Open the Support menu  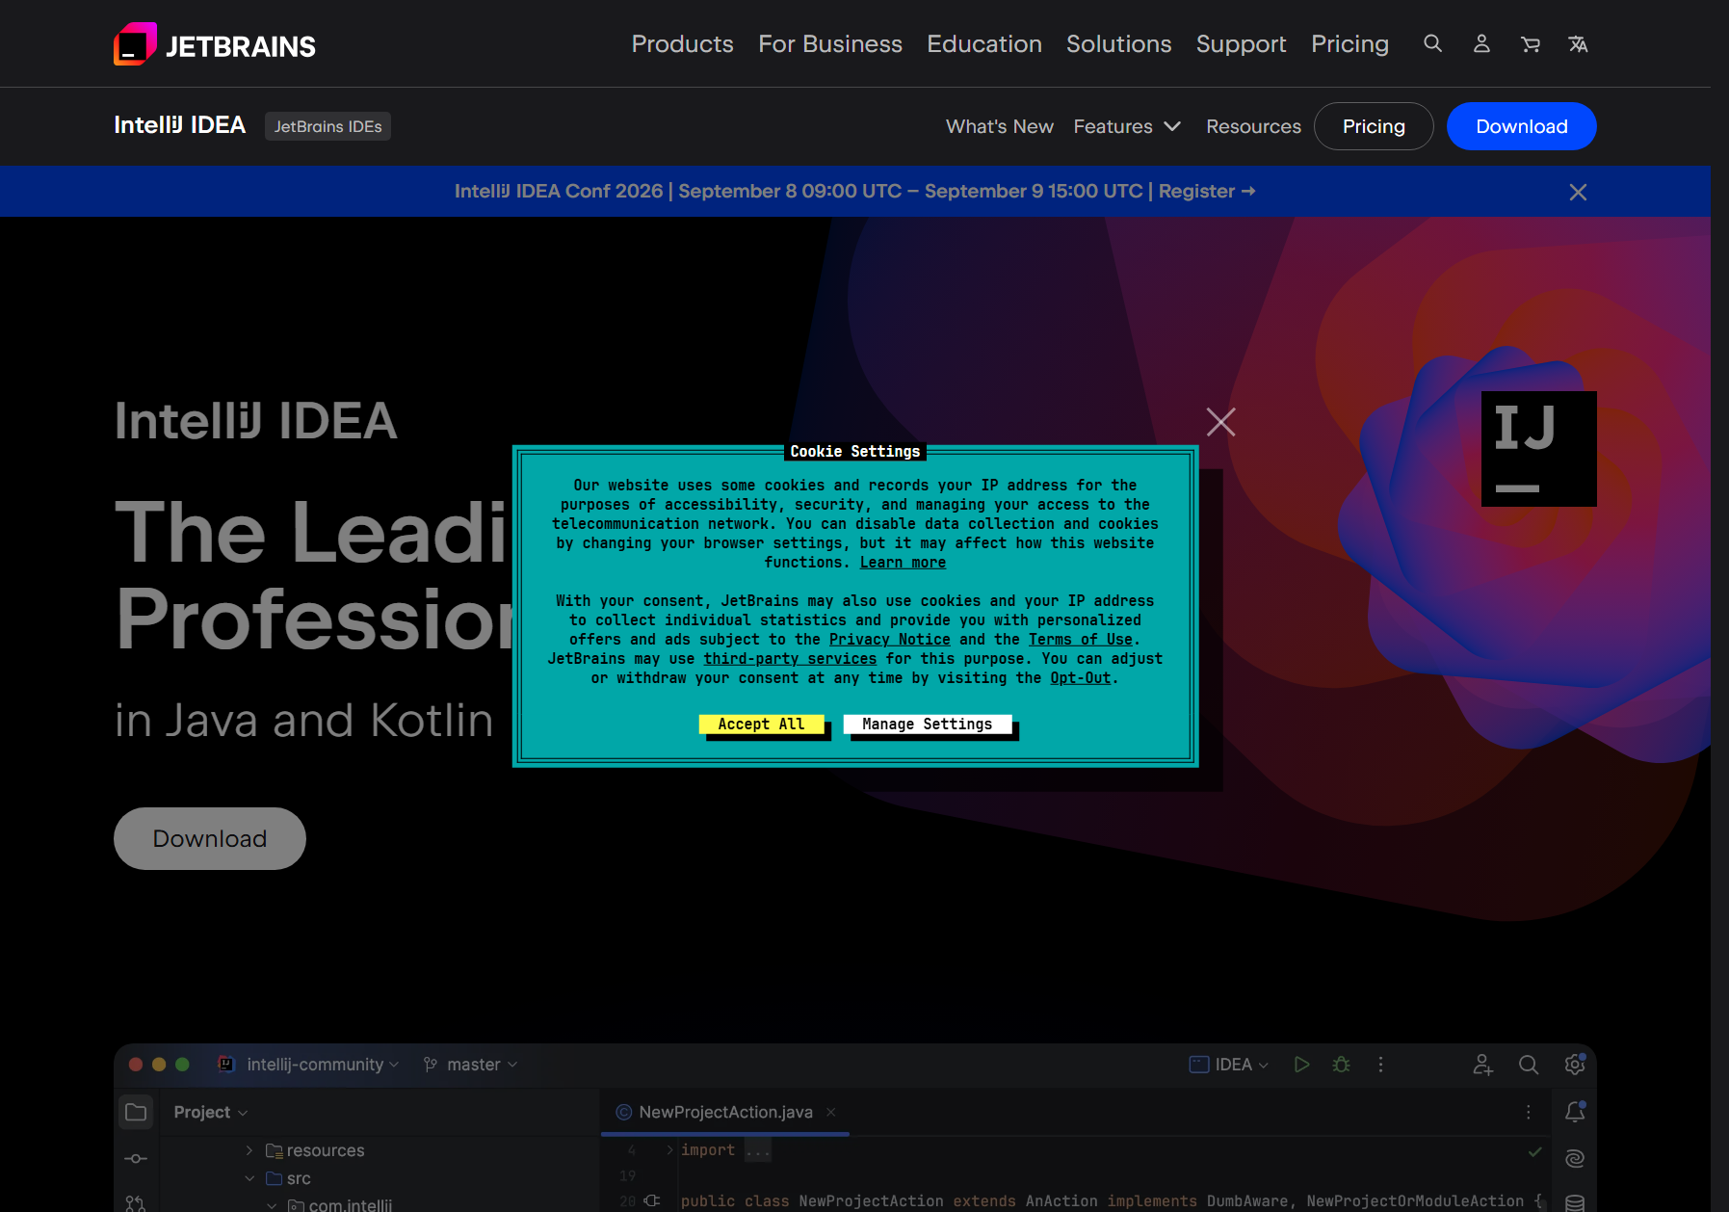coord(1241,43)
